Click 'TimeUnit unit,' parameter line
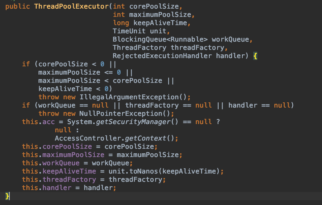 tap(141, 31)
